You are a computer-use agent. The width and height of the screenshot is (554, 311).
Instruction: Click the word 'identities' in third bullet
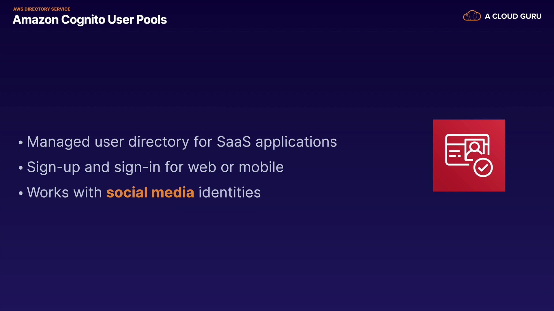[x=229, y=192]
